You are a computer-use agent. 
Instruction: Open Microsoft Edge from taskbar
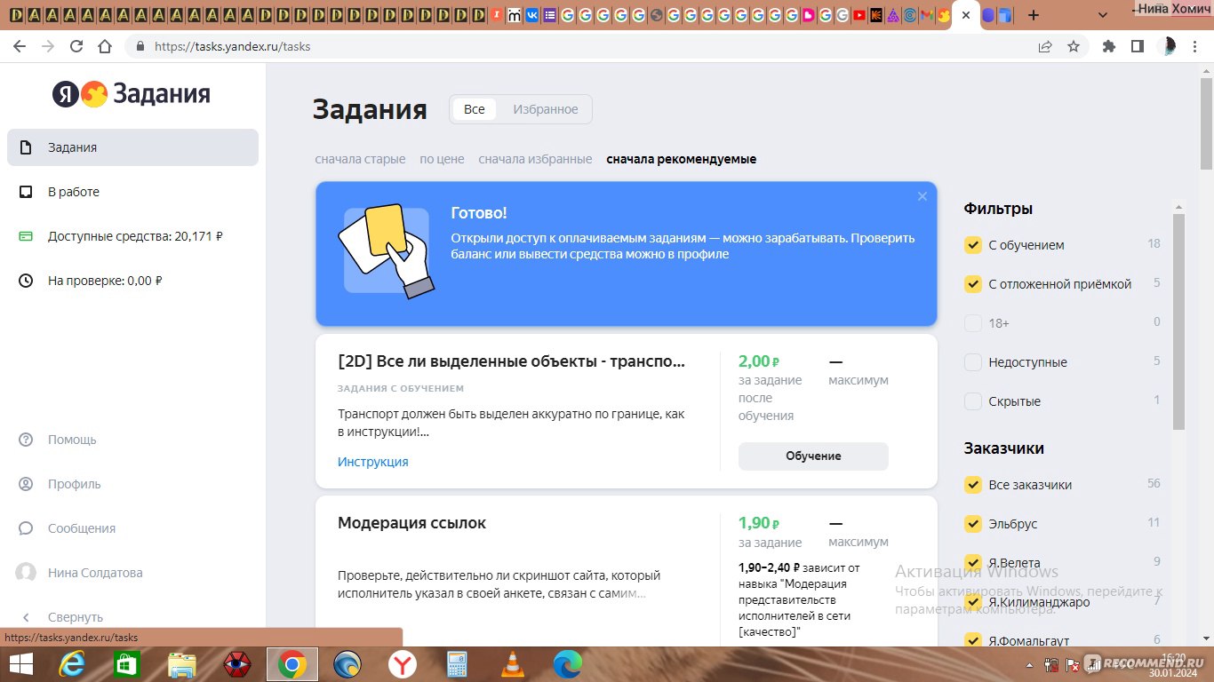pos(568,664)
